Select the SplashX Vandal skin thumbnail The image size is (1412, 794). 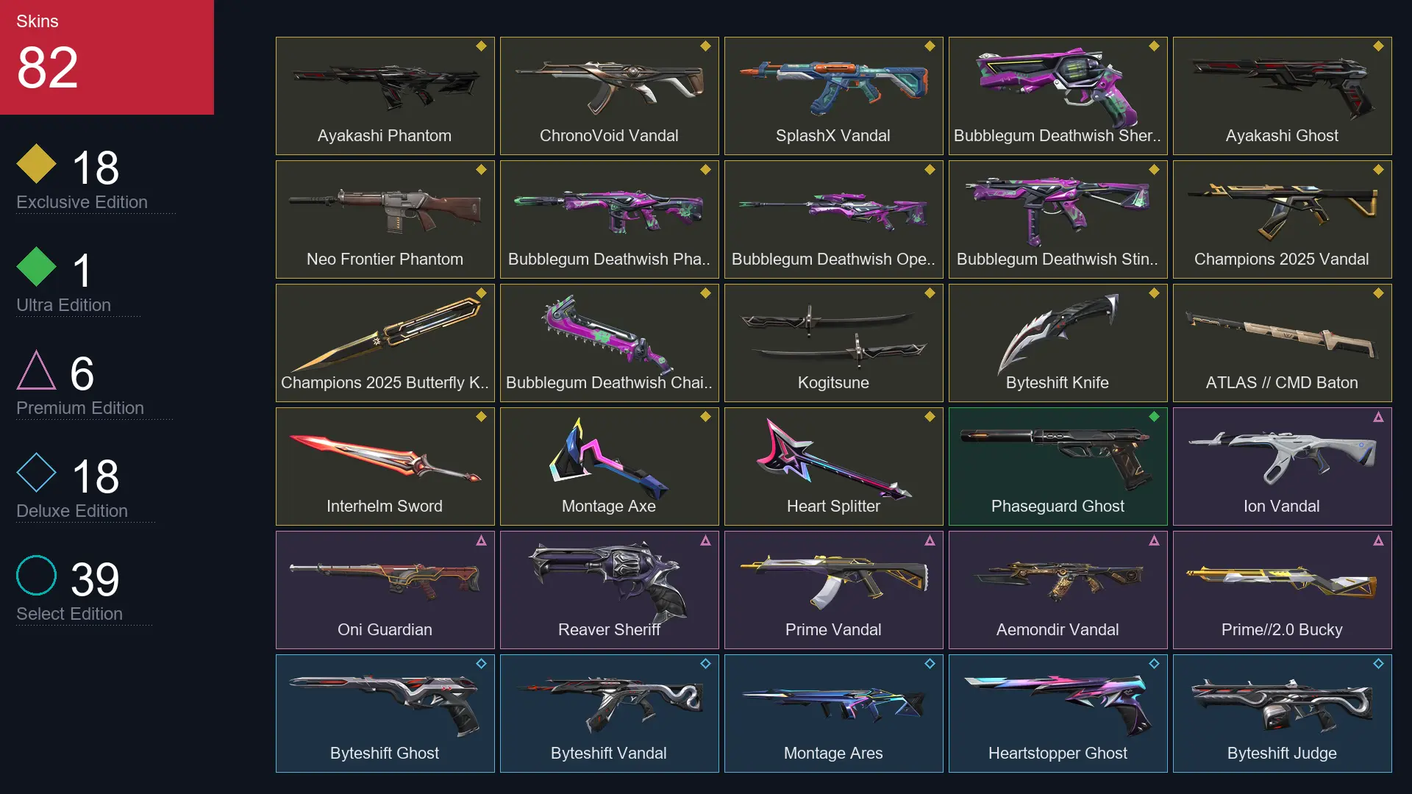pyautogui.click(x=833, y=96)
